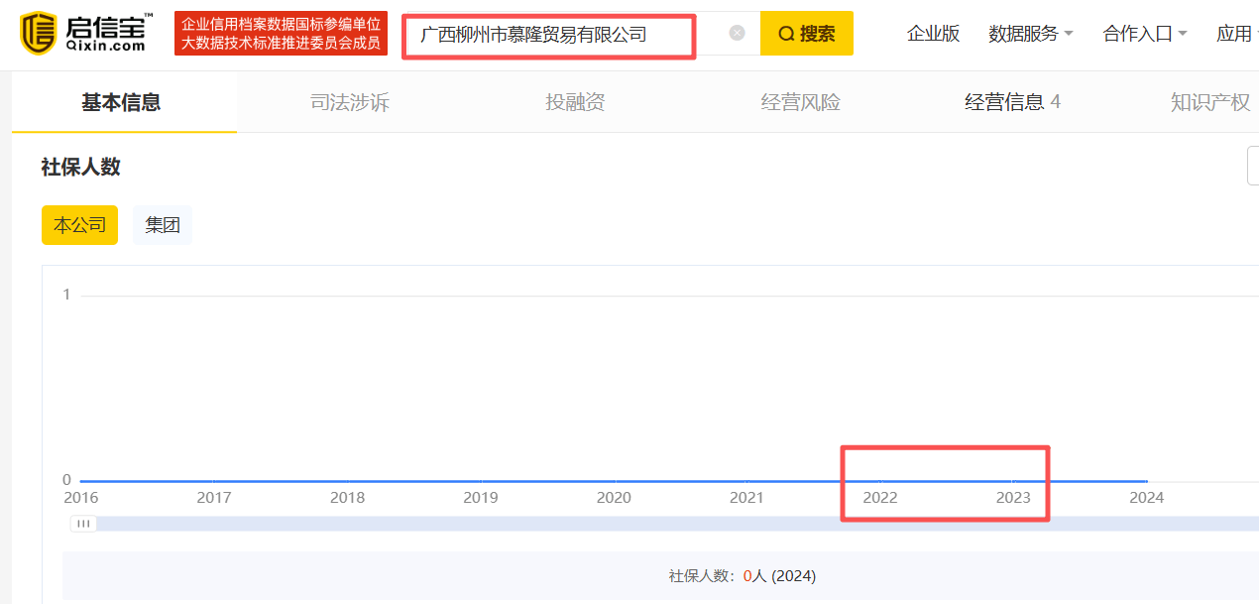Screen dimensions: 1259x604
Task: Click the Qixin.com logo
Action: (86, 33)
